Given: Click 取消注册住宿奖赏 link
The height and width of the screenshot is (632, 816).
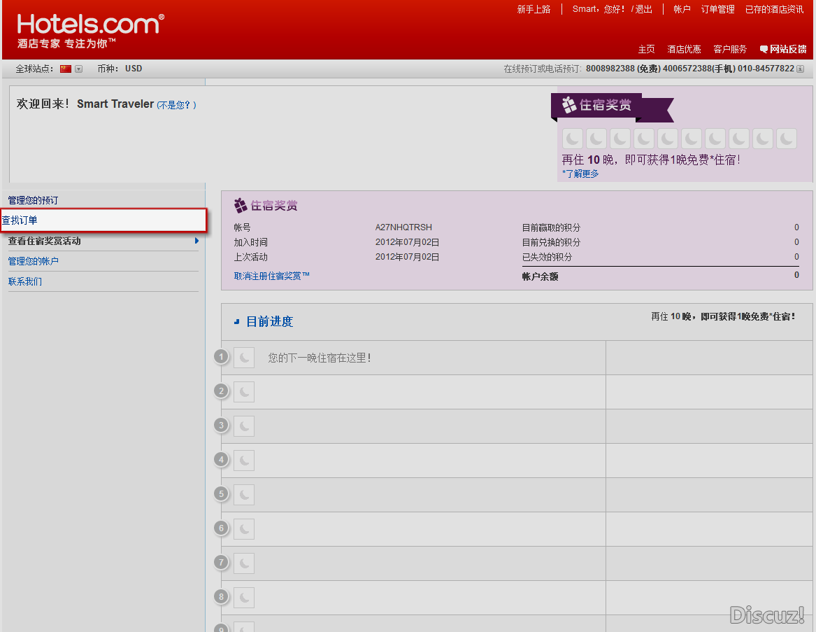Looking at the screenshot, I should [x=272, y=276].
